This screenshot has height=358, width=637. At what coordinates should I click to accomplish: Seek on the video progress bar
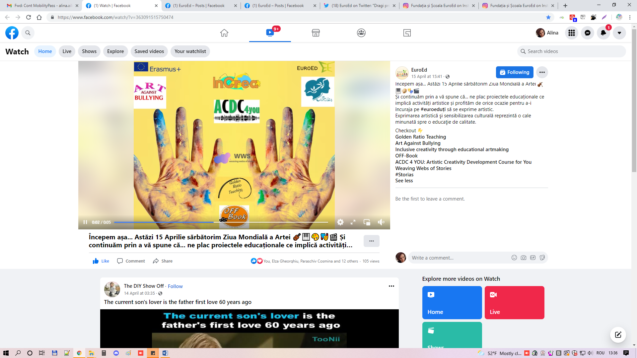point(221,222)
